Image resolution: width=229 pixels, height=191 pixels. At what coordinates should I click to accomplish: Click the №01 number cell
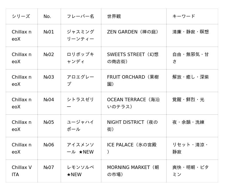(x=49, y=32)
